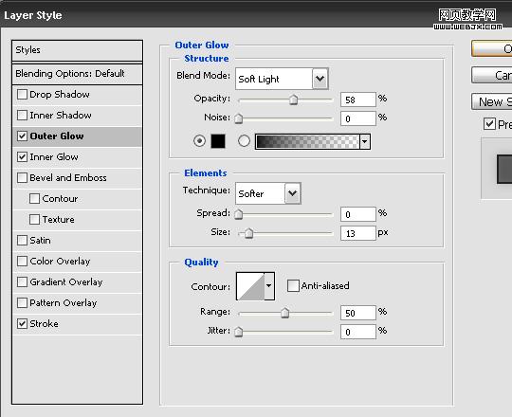
Task: Open Blending Options: Default
Action: click(77, 74)
